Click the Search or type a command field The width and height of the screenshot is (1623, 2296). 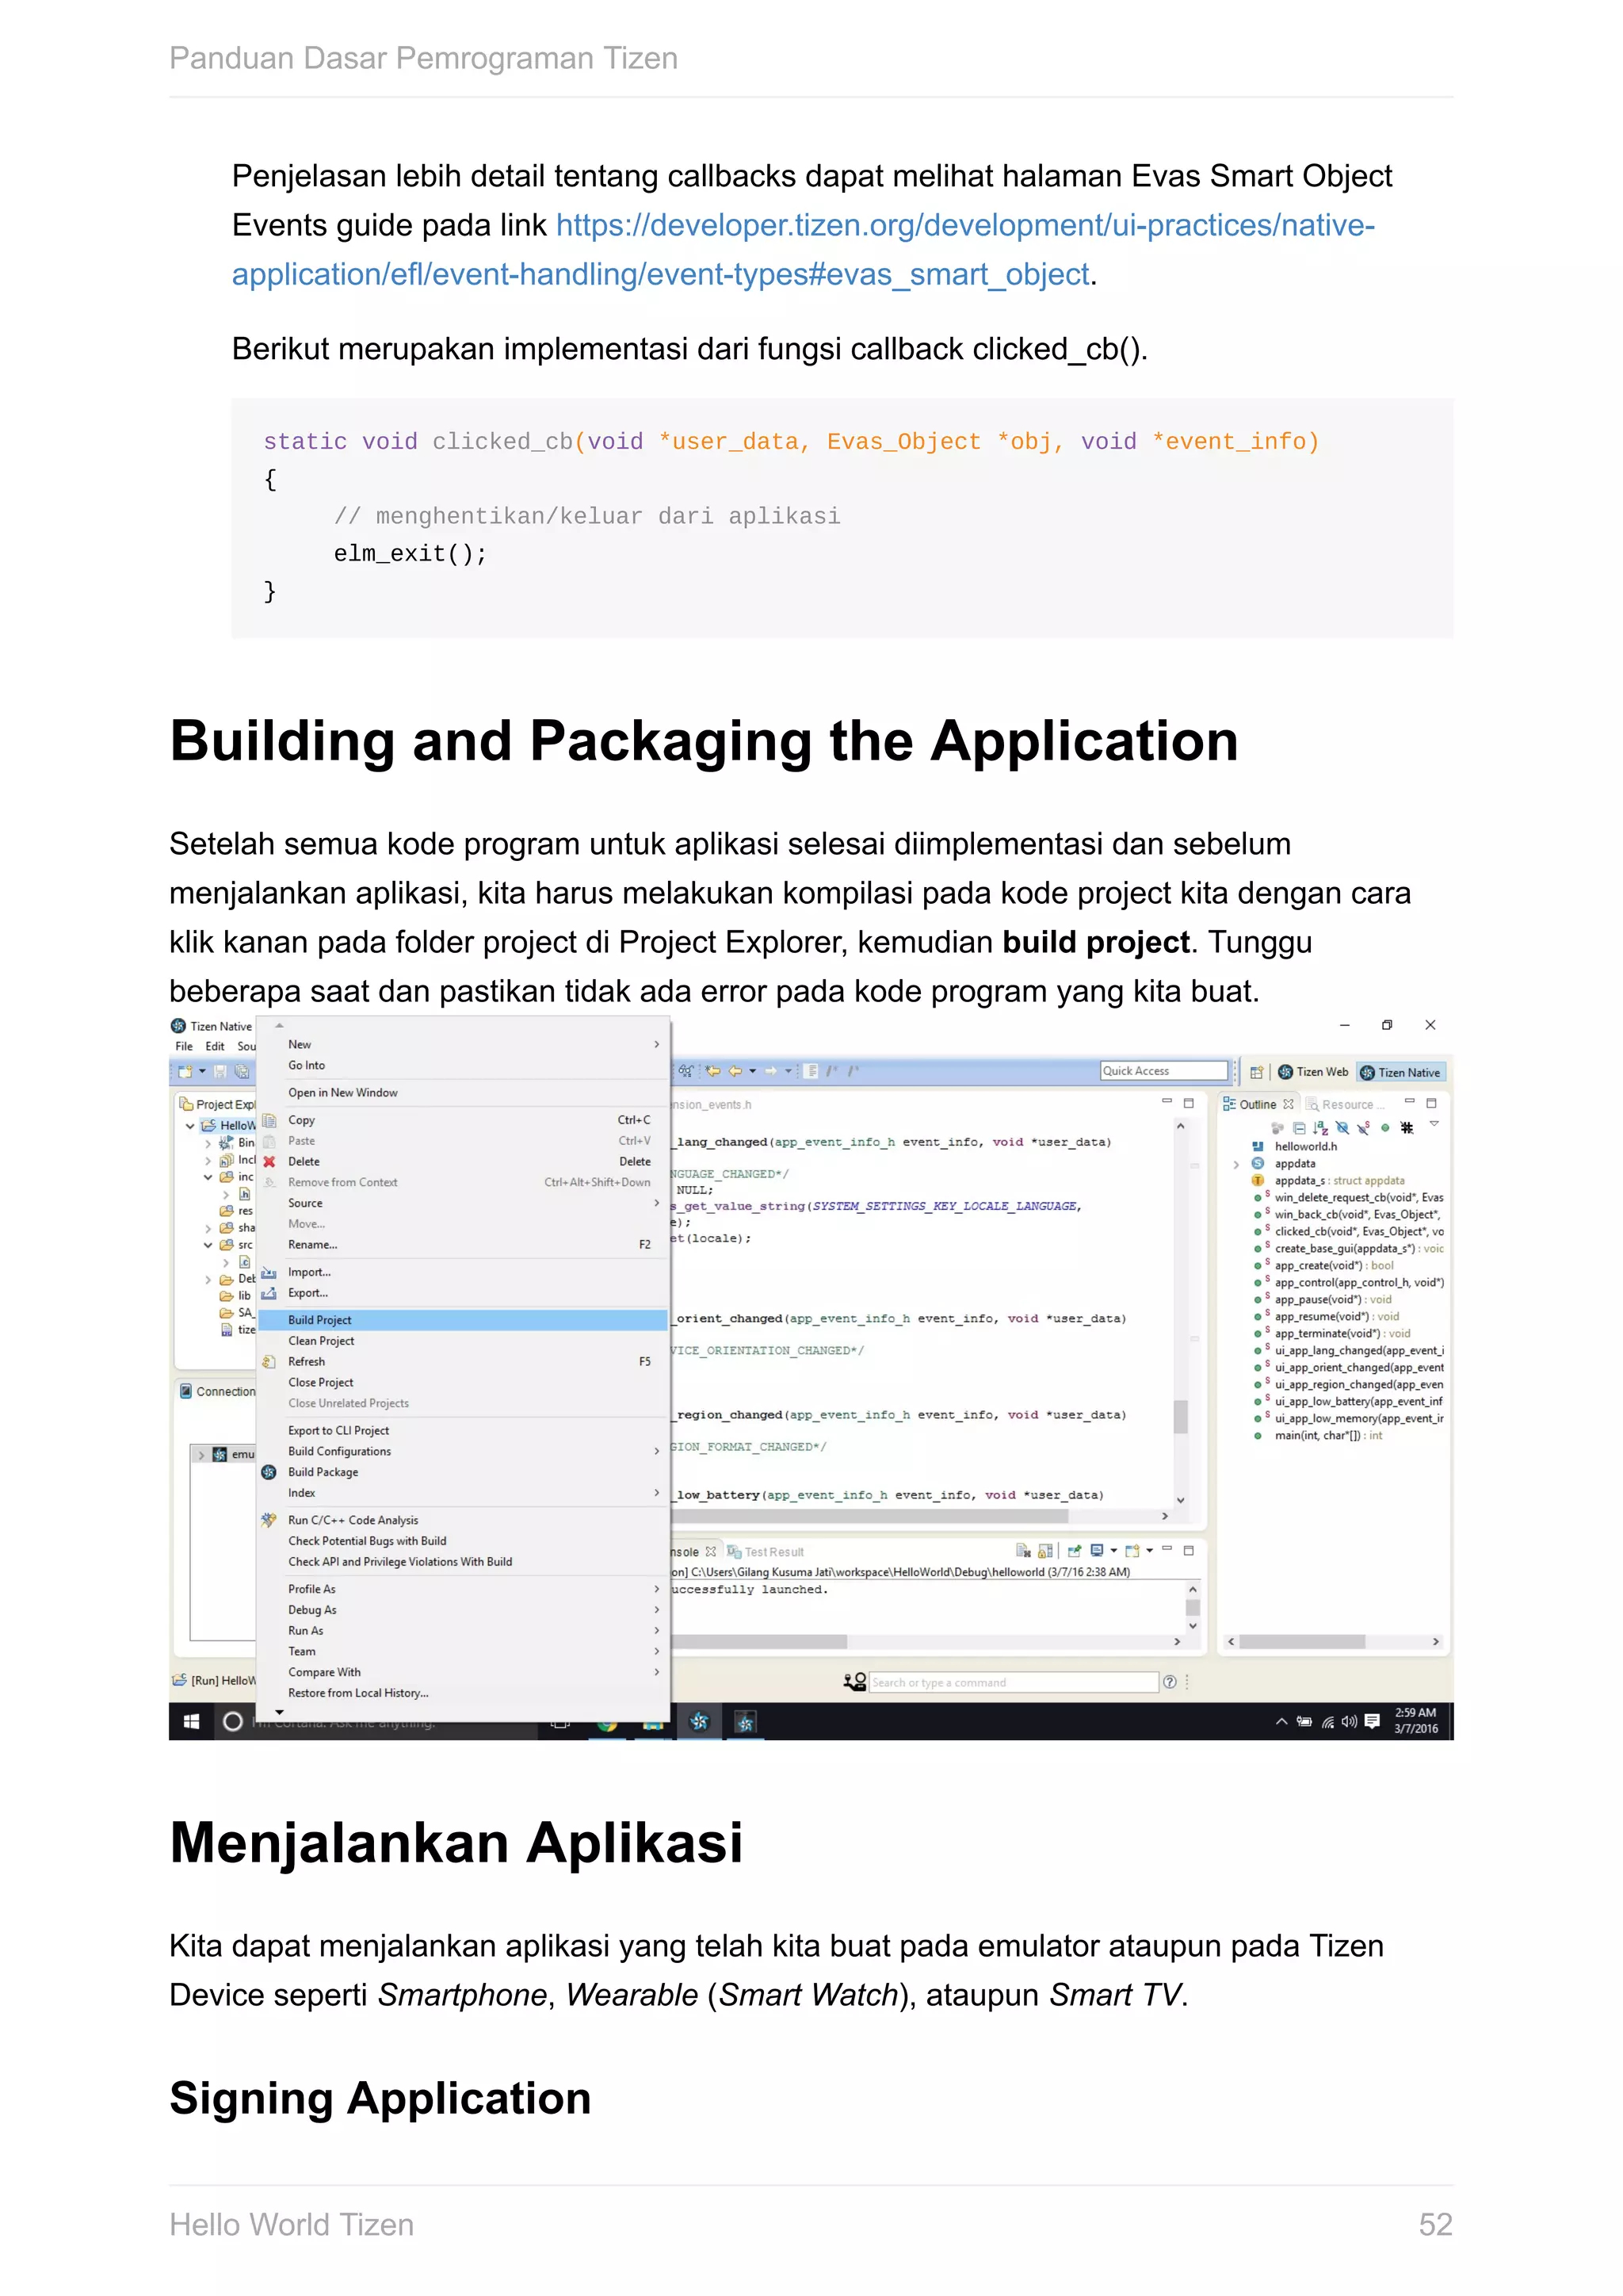(x=1014, y=1683)
